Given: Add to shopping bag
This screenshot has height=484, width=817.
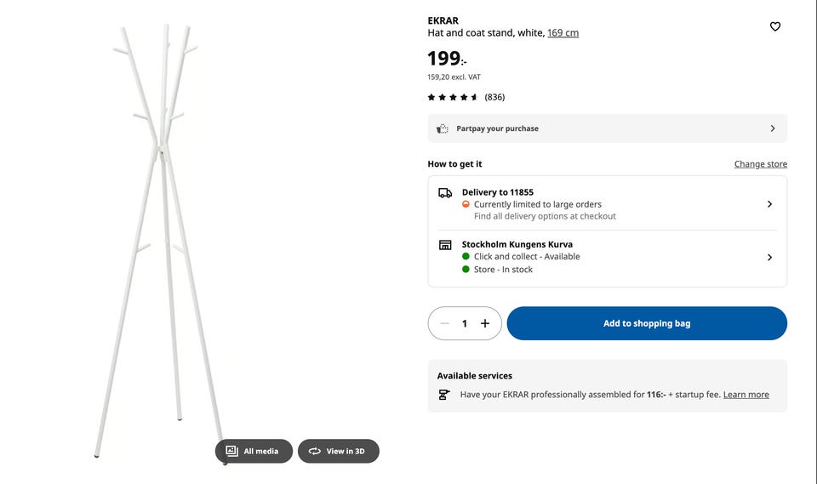Looking at the screenshot, I should pyautogui.click(x=647, y=323).
